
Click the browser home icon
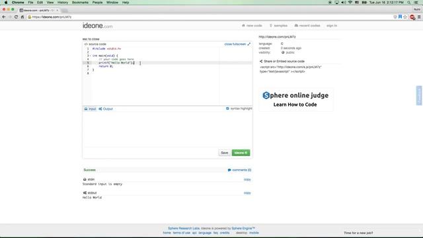point(22,17)
